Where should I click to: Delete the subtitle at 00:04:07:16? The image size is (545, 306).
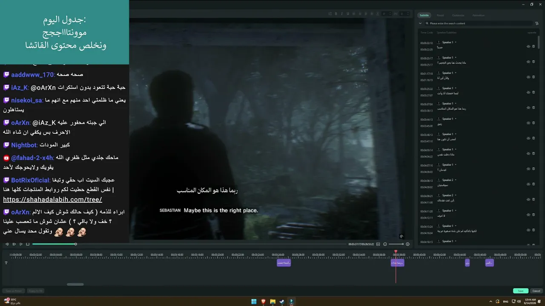click(x=534, y=169)
